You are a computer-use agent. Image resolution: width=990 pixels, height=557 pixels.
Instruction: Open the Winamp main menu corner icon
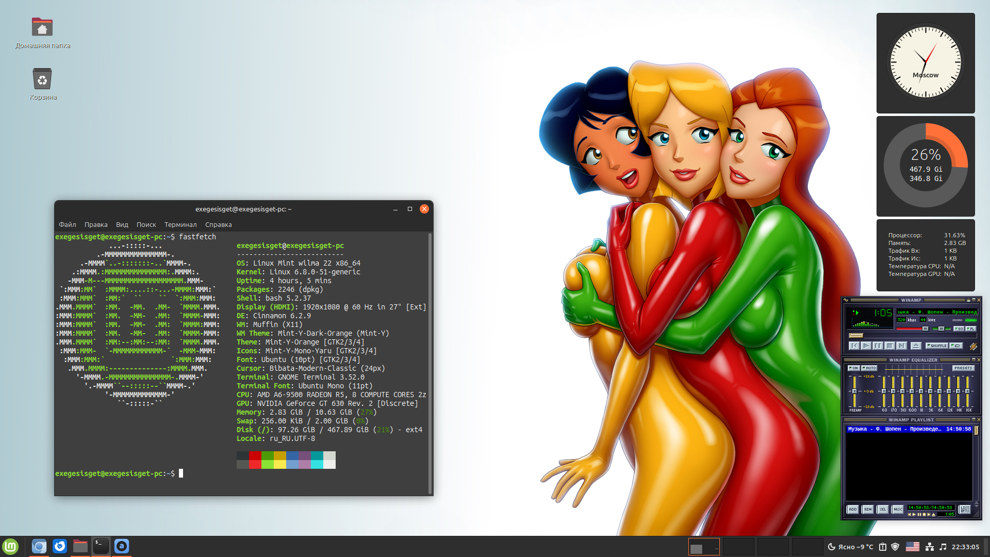846,300
